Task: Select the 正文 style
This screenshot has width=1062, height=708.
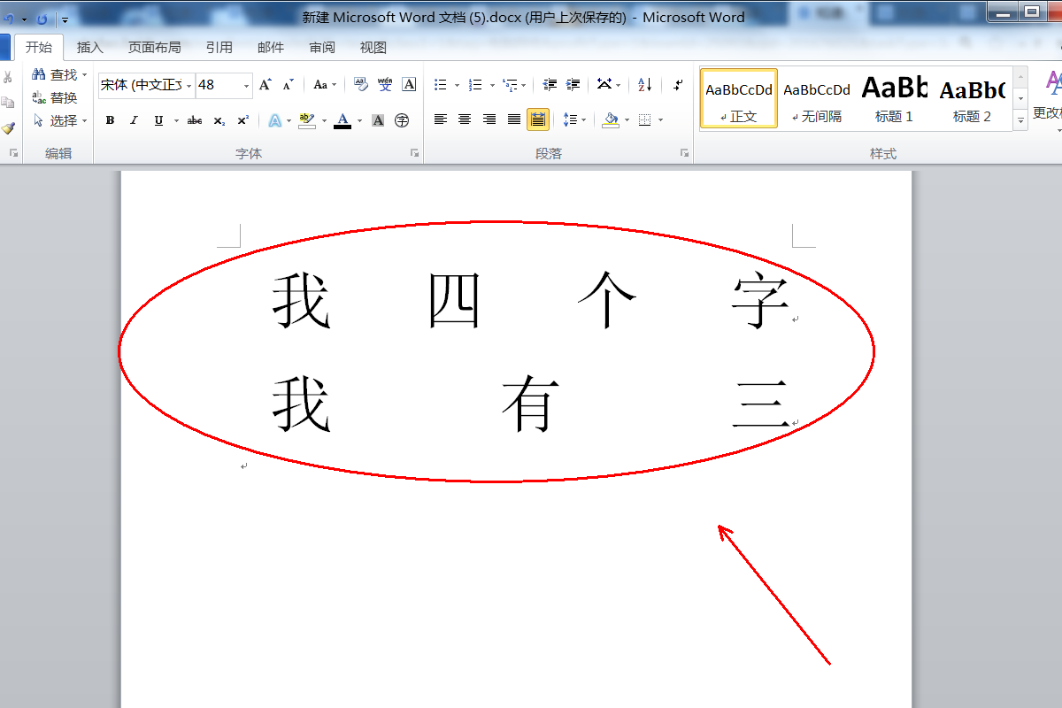Action: coord(739,98)
